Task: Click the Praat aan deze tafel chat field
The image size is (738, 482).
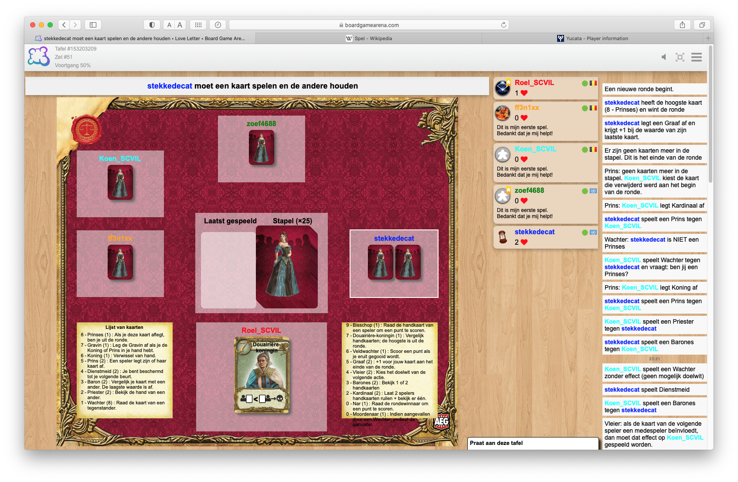Action: tap(533, 443)
